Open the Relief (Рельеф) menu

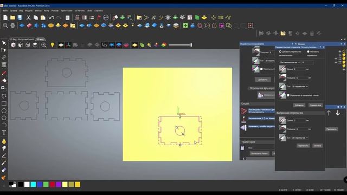[x=55, y=11]
